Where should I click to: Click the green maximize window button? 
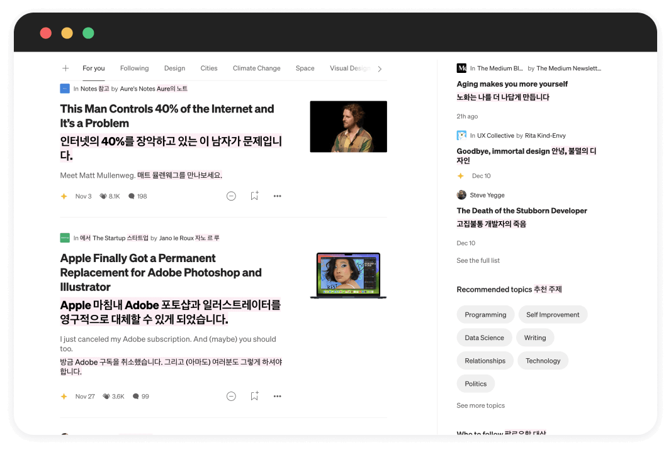(x=88, y=33)
